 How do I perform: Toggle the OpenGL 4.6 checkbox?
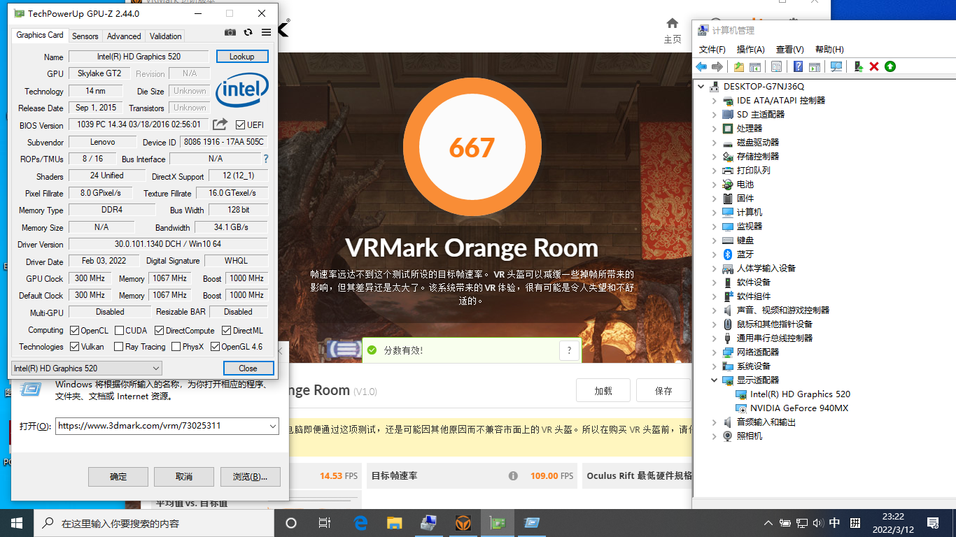pos(215,347)
